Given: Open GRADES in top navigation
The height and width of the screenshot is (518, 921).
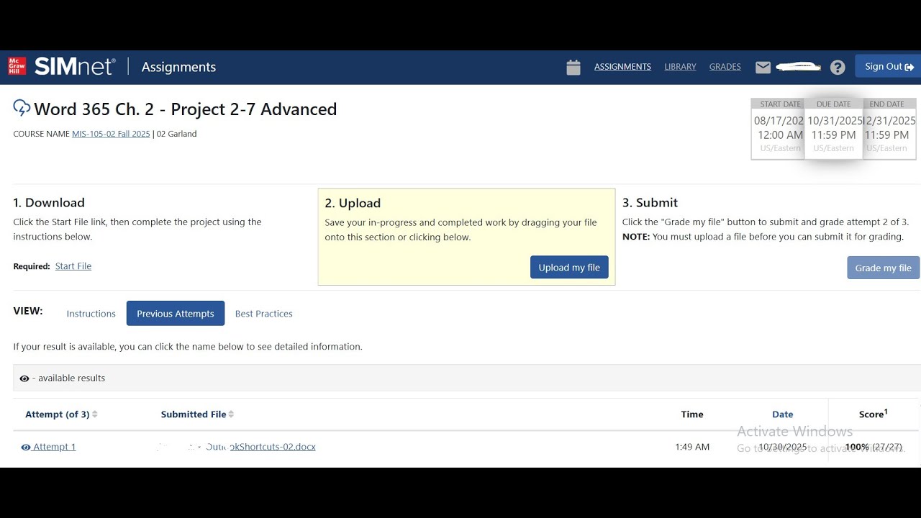Looking at the screenshot, I should pyautogui.click(x=725, y=67).
